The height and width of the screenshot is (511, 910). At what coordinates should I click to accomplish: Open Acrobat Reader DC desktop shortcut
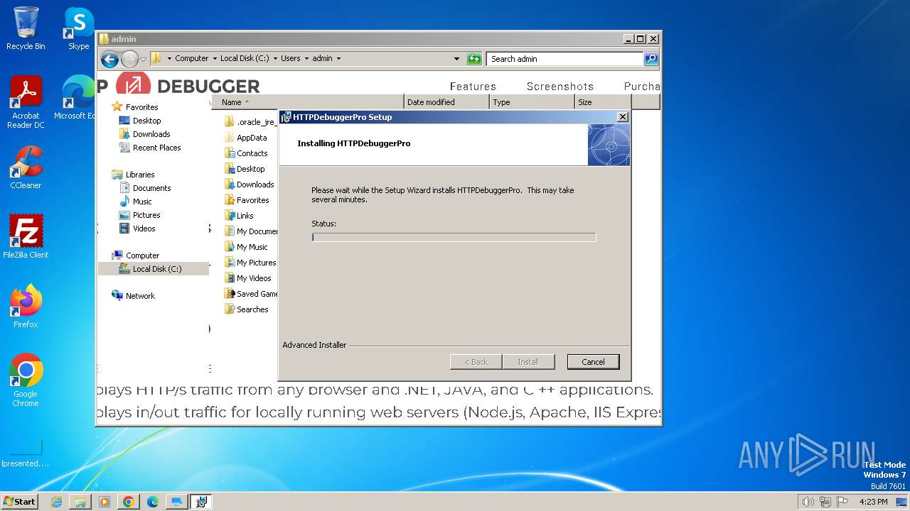26,102
